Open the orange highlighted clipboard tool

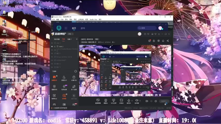[64, 96]
